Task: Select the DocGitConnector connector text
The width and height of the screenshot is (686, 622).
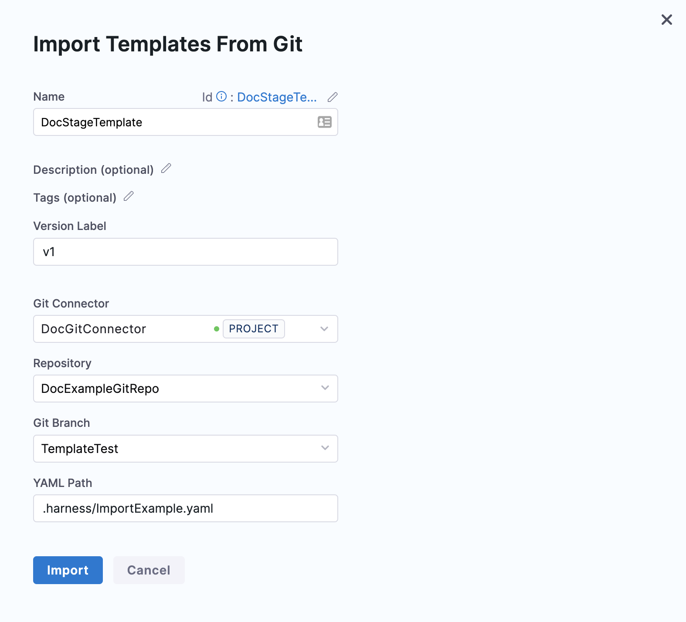Action: coord(94,329)
